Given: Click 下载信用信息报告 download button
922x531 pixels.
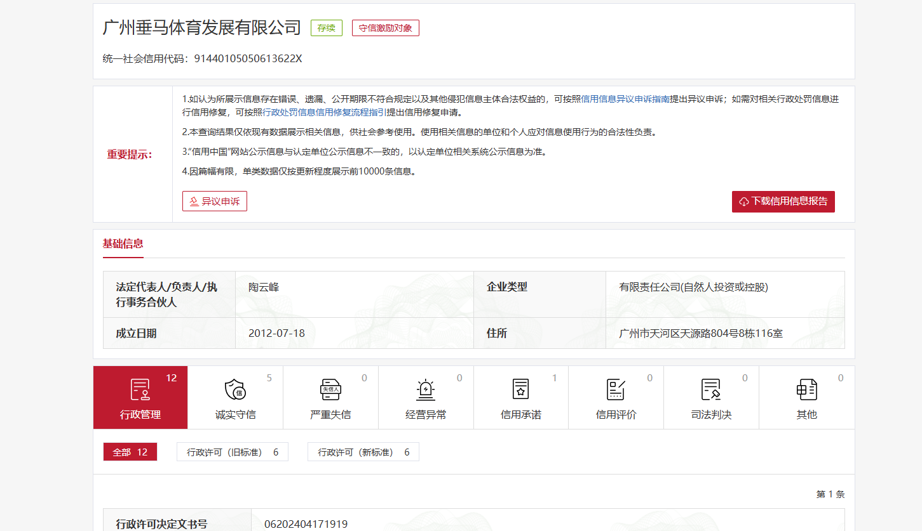Looking at the screenshot, I should point(783,201).
